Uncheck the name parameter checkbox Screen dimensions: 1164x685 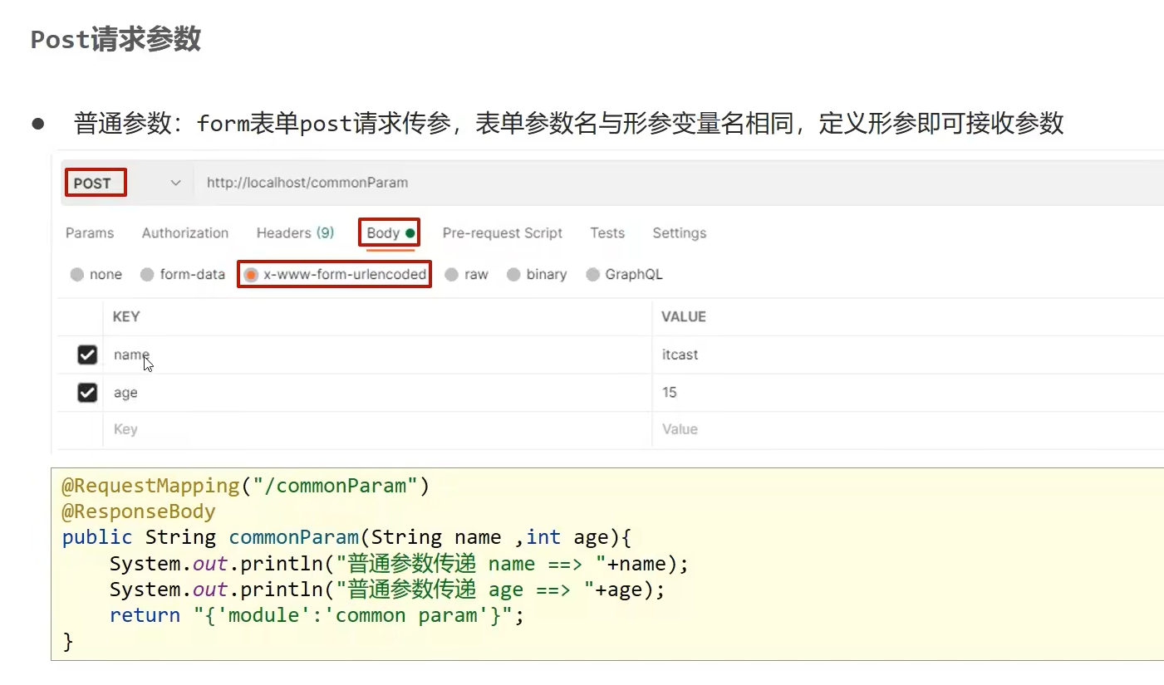point(87,355)
